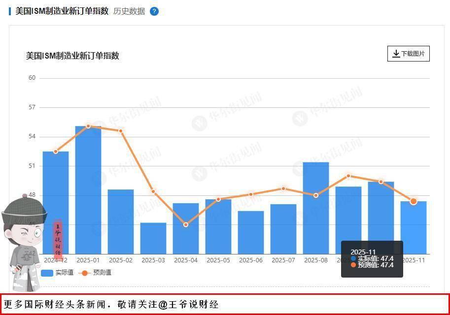Select the 2025-03 blue bar

pos(153,238)
